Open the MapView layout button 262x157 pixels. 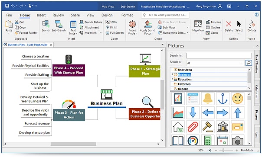click(198, 27)
